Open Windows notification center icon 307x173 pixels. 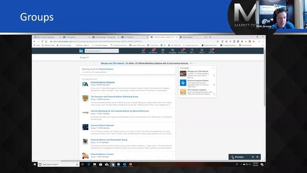tap(262, 164)
